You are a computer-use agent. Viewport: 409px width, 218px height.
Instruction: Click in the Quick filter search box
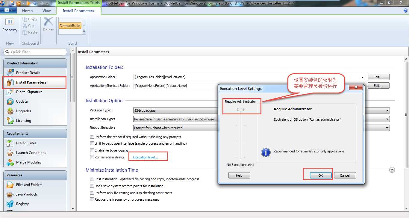[x=35, y=52]
